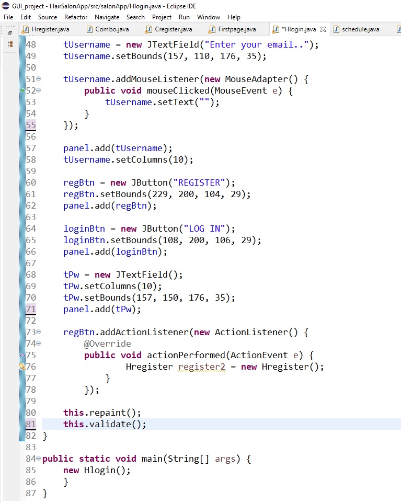Viewport: 401px width, 503px height.
Task: Click line number 81 in the gutter
Action: (31, 424)
